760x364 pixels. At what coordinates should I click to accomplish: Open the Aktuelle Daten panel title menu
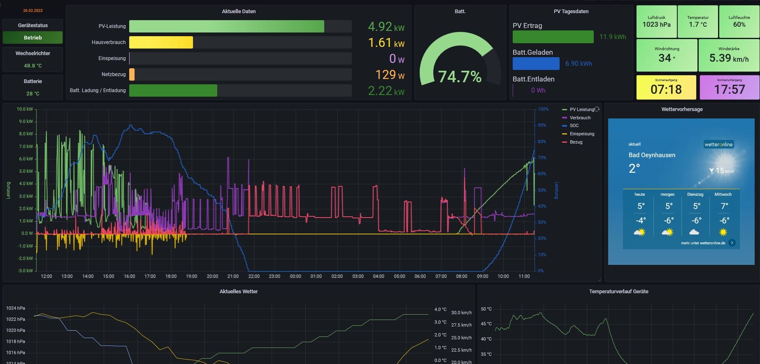tap(239, 12)
